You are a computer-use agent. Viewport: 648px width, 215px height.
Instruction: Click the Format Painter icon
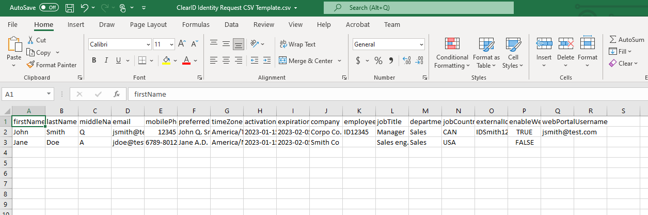point(31,65)
